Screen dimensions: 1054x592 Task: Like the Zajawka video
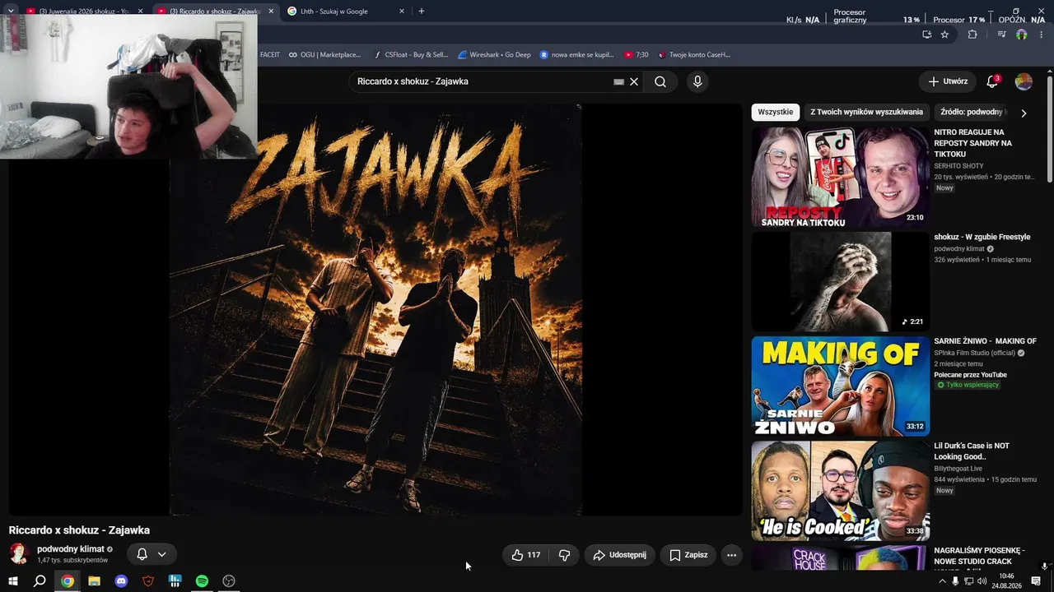coord(526,555)
